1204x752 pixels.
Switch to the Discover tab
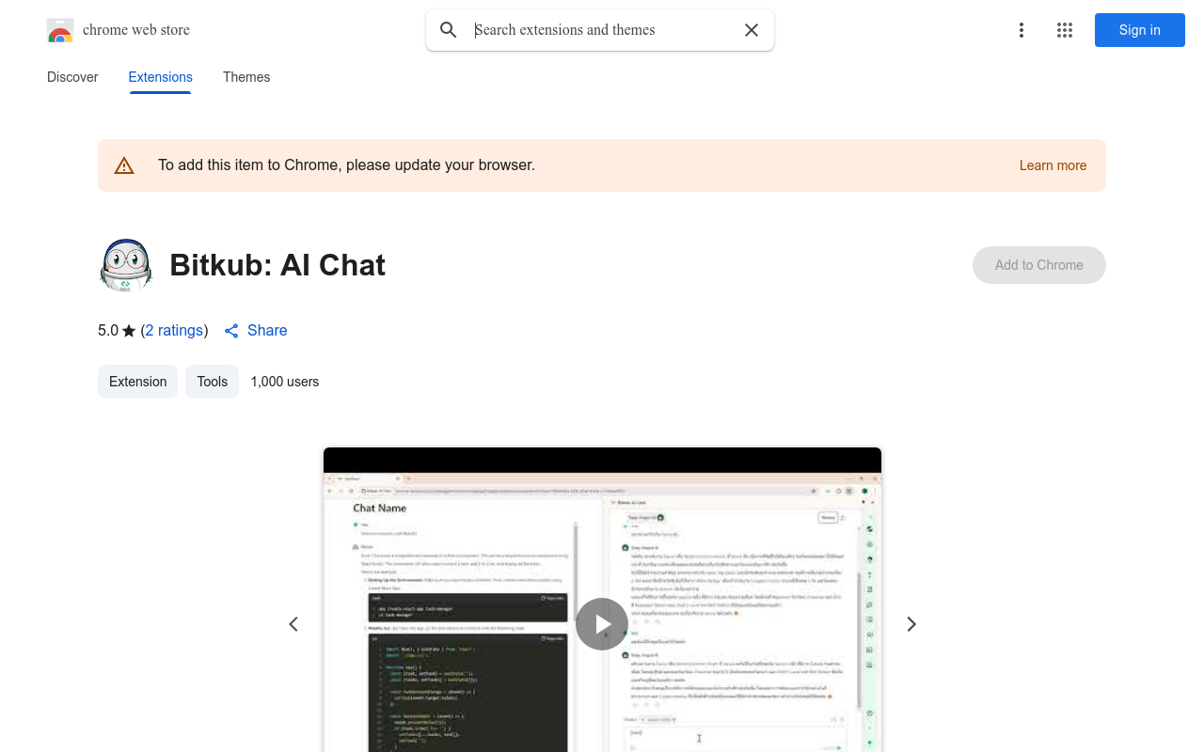click(x=72, y=77)
